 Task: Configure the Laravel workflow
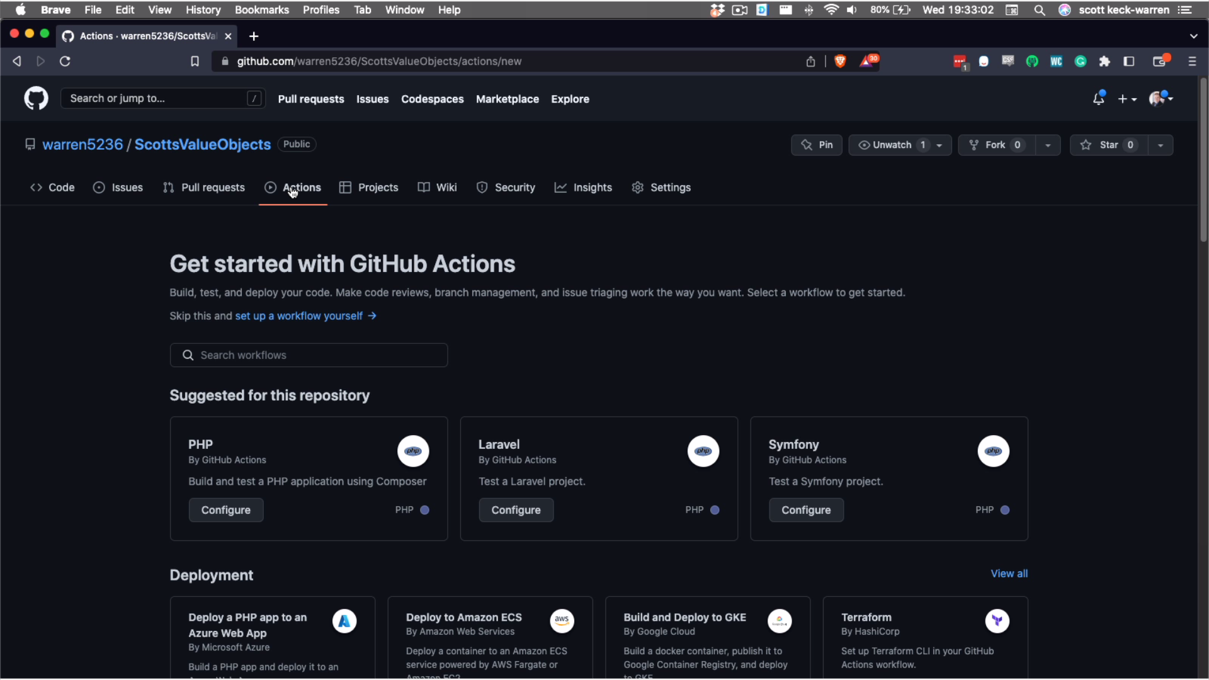pos(516,510)
